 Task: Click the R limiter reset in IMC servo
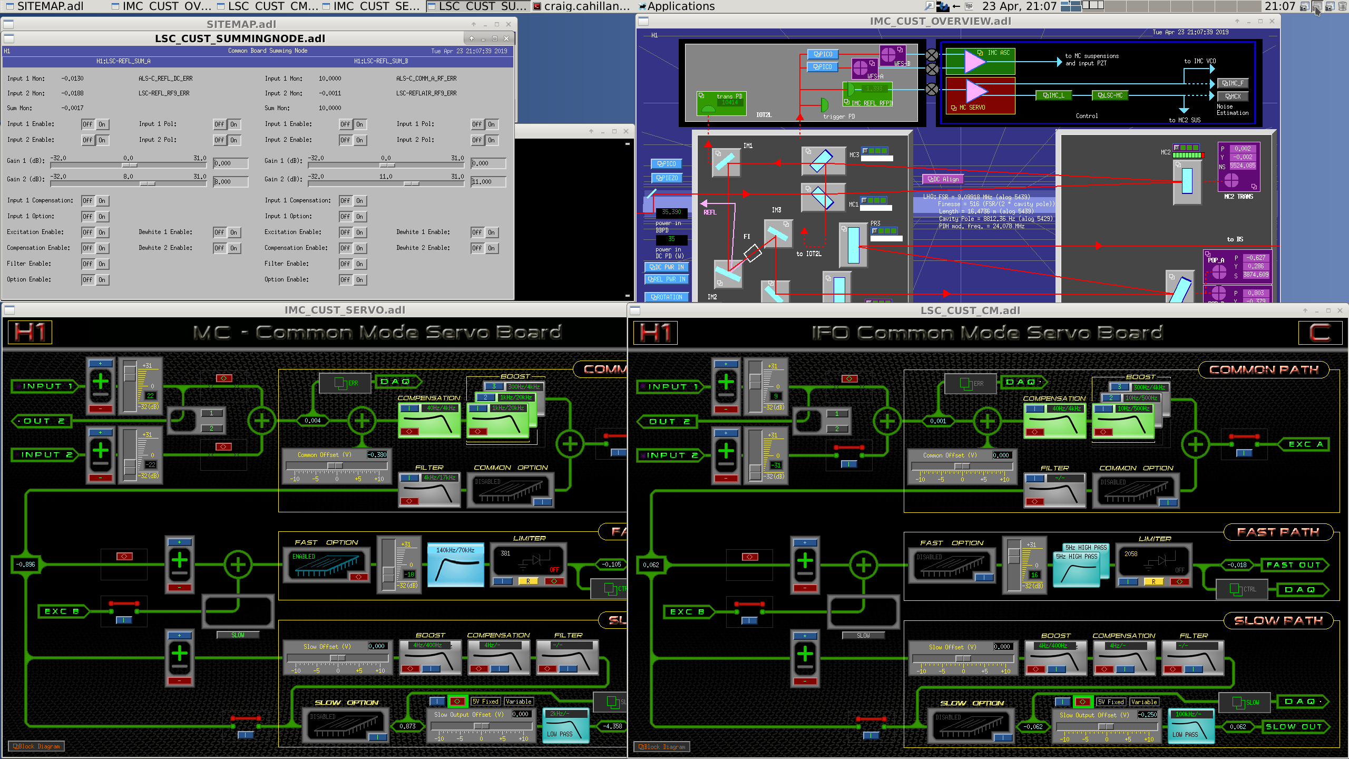528,581
